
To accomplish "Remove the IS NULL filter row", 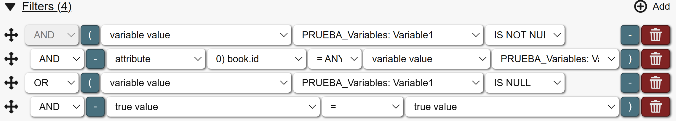I will click(x=656, y=83).
